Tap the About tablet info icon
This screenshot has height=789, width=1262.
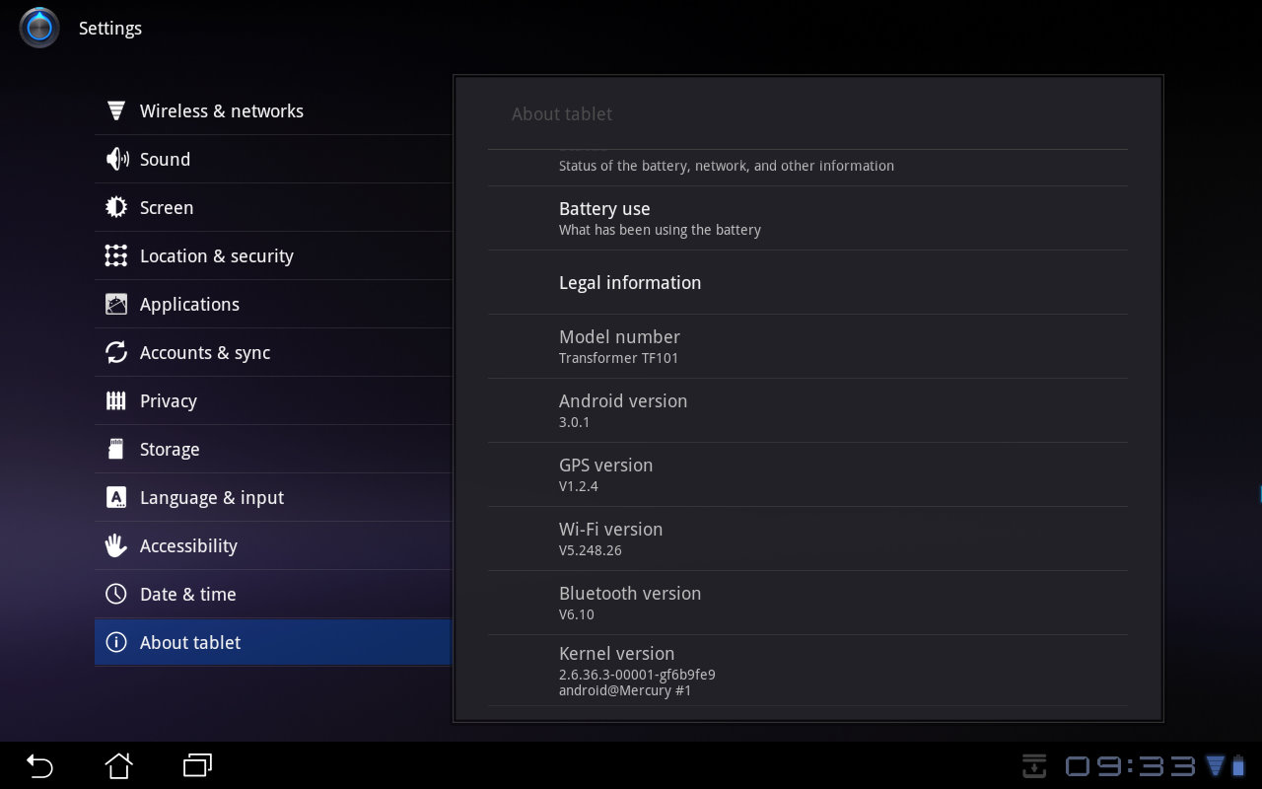[x=116, y=642]
